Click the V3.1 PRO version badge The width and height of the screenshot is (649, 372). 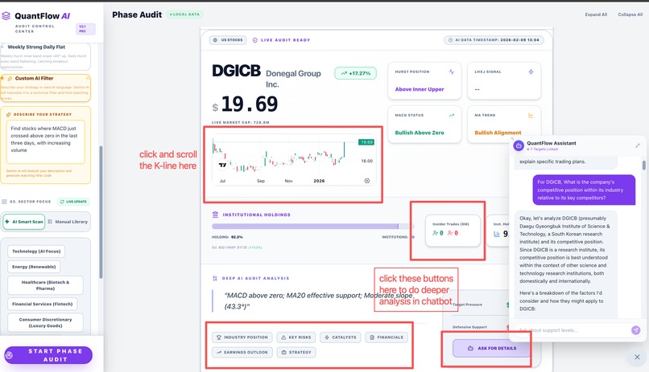85,28
